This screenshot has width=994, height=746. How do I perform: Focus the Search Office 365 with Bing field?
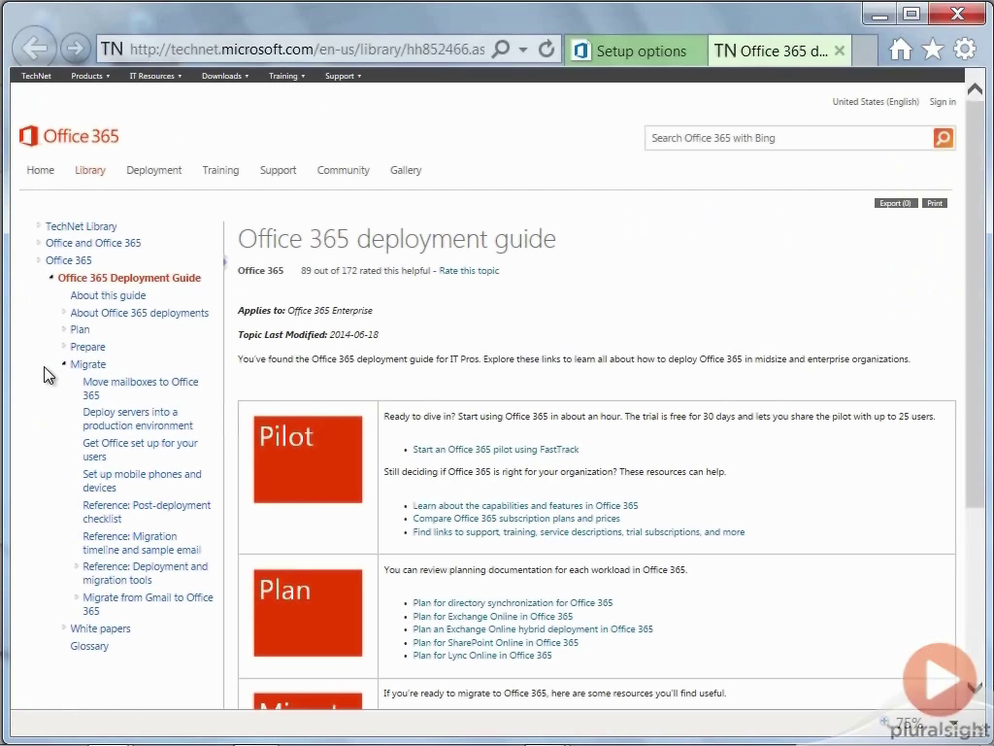(788, 138)
